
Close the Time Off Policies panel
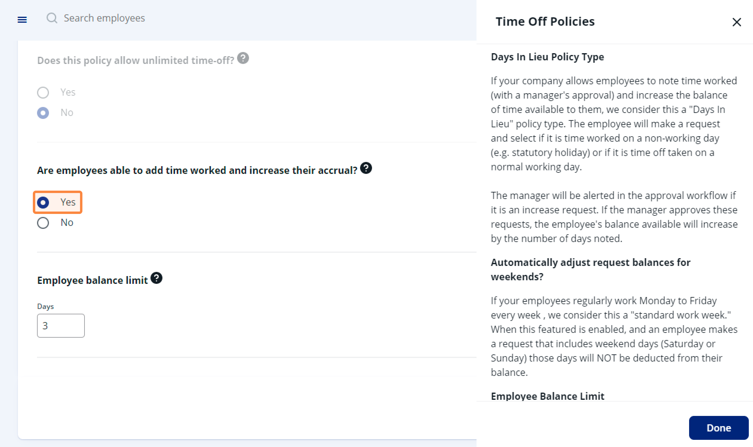click(x=737, y=22)
